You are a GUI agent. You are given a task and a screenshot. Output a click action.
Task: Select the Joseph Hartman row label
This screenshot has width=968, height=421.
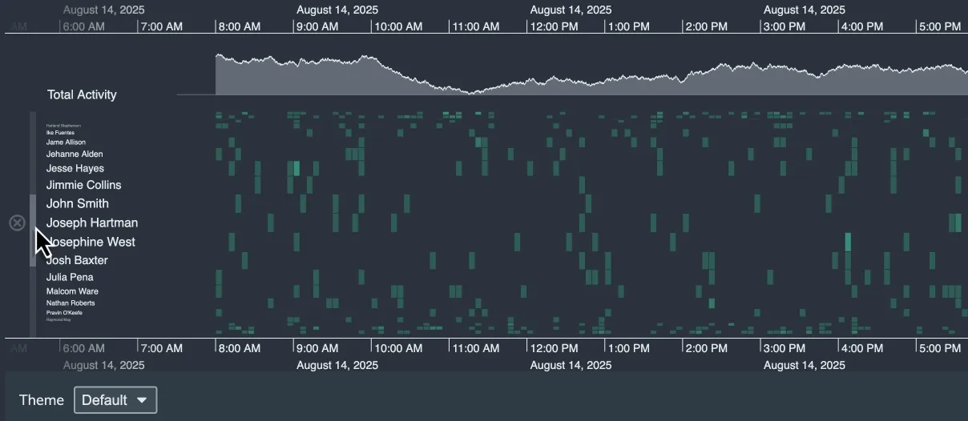(92, 223)
